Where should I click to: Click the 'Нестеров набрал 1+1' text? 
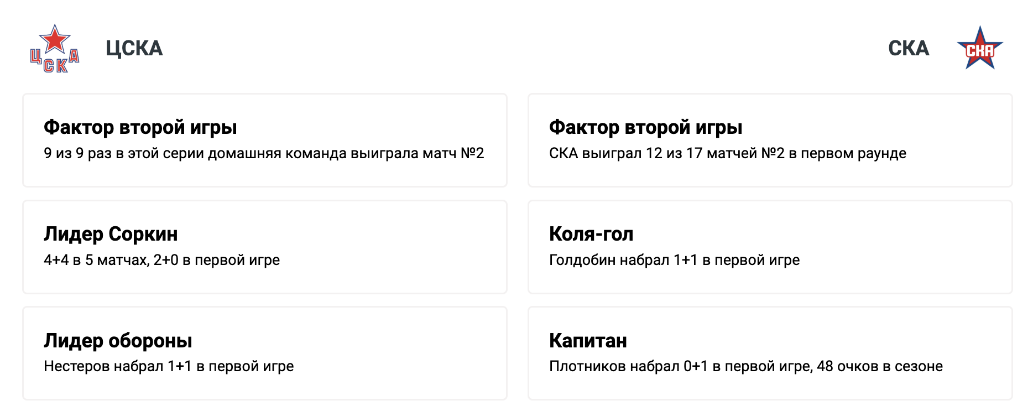coord(169,366)
